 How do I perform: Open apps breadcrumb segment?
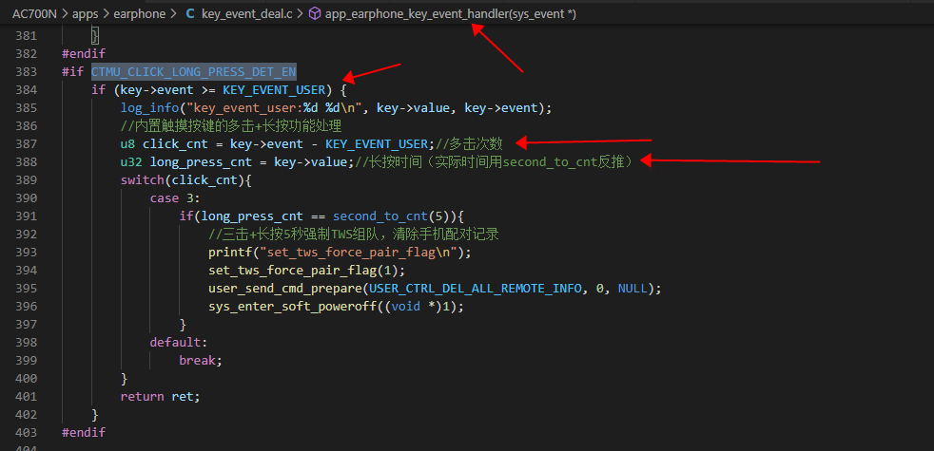click(85, 13)
